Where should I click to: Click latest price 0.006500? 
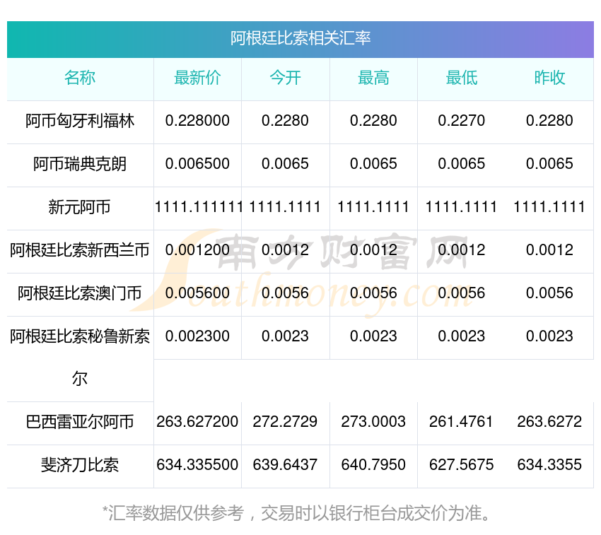pos(197,164)
